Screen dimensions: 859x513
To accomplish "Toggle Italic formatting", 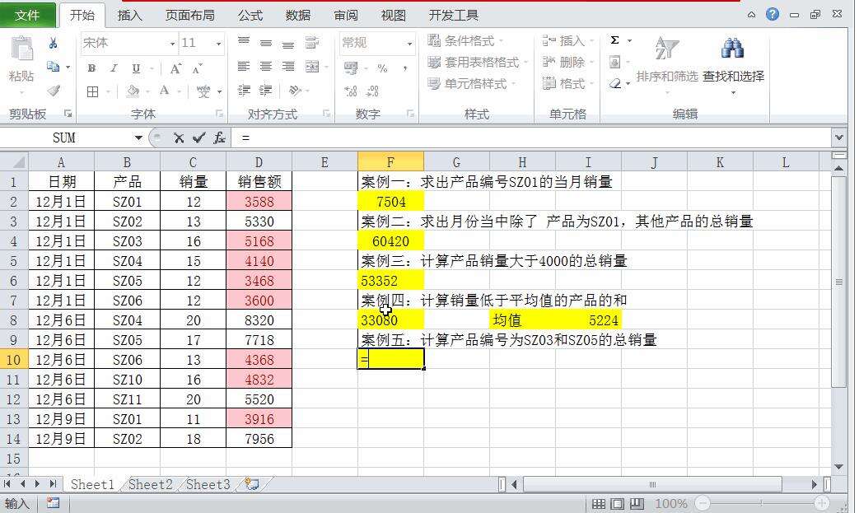I will (114, 68).
